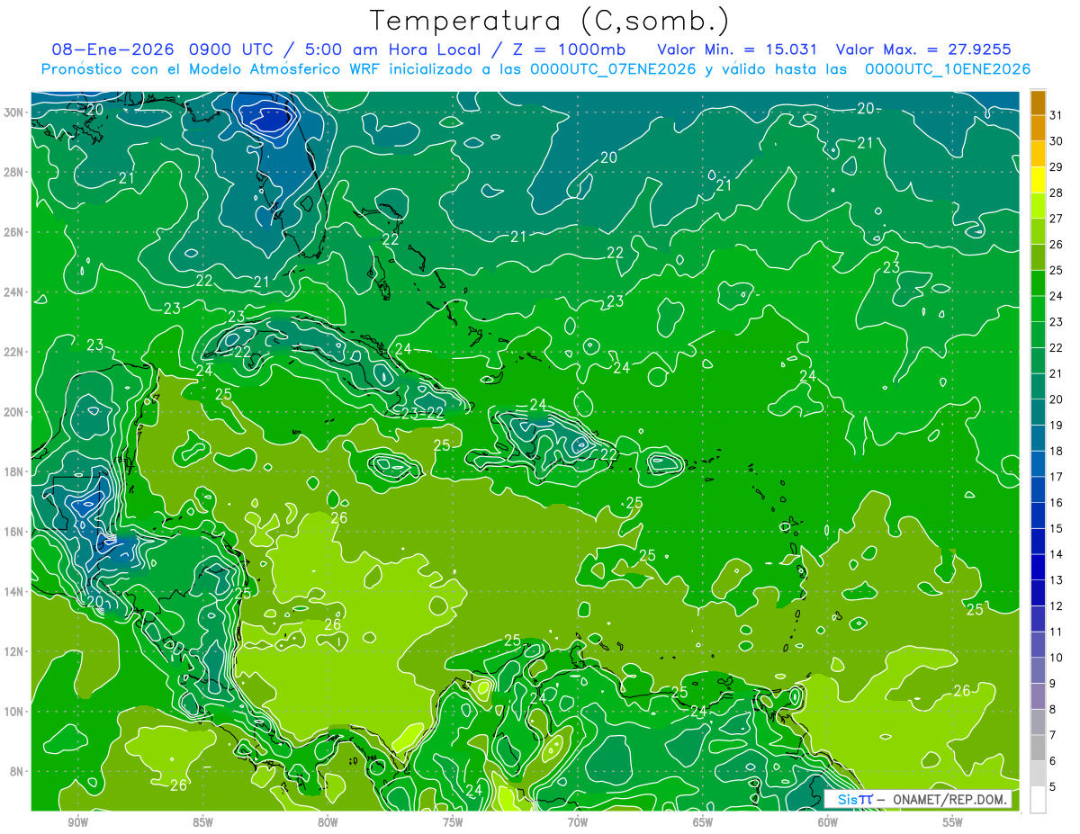1080x834 pixels.
Task: Click the "80W" longitude axis label
Action: (x=328, y=822)
